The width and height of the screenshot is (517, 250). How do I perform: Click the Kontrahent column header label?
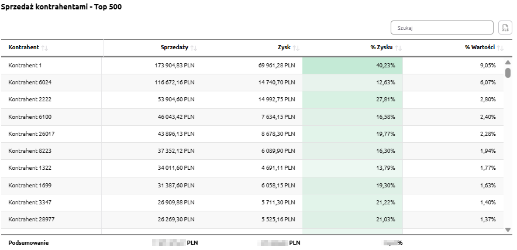(23, 47)
